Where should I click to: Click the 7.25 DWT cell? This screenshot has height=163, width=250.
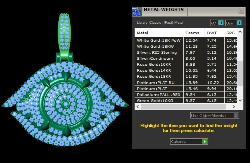click(215, 46)
